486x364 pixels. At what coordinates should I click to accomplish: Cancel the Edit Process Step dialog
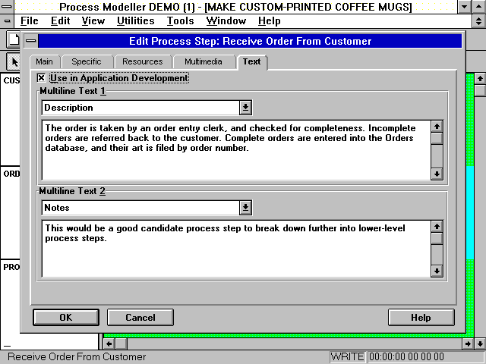coord(140,318)
